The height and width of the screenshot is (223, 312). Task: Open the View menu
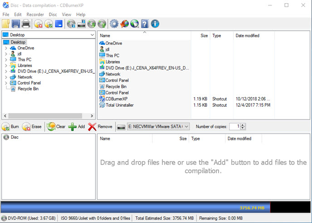click(67, 14)
